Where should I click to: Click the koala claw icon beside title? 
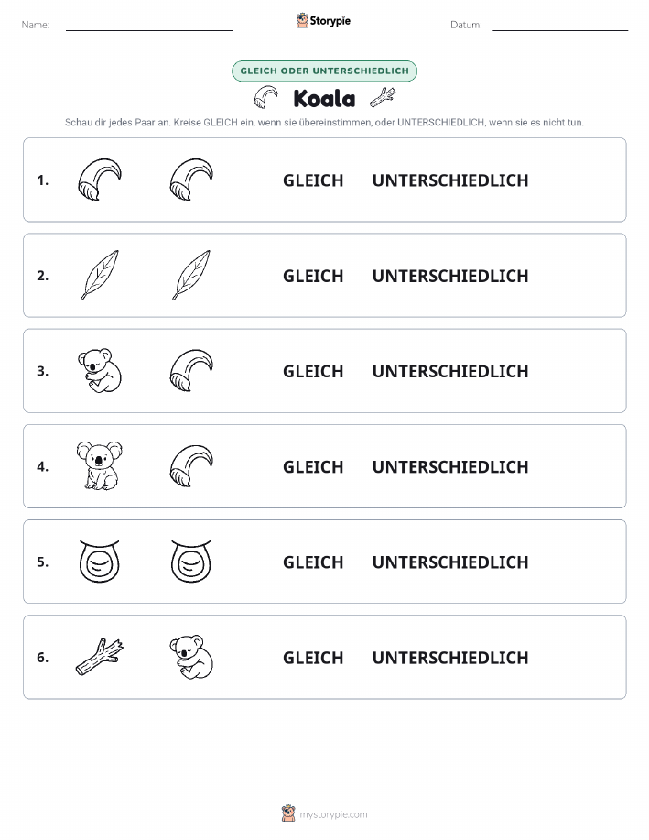[x=266, y=97]
